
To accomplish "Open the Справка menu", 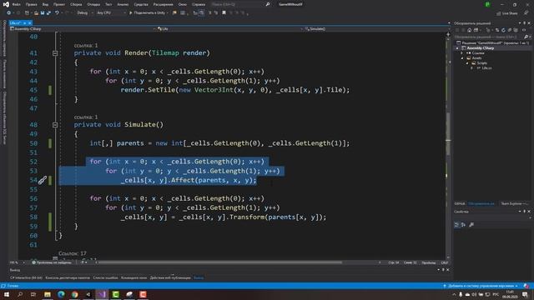I will (x=199, y=4).
